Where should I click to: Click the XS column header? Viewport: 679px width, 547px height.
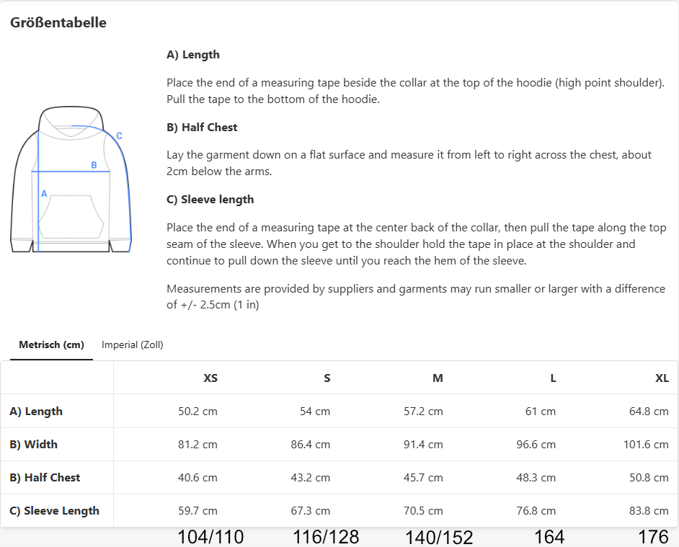tap(210, 378)
